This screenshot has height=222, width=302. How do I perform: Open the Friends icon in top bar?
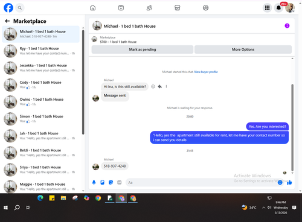(149, 8)
